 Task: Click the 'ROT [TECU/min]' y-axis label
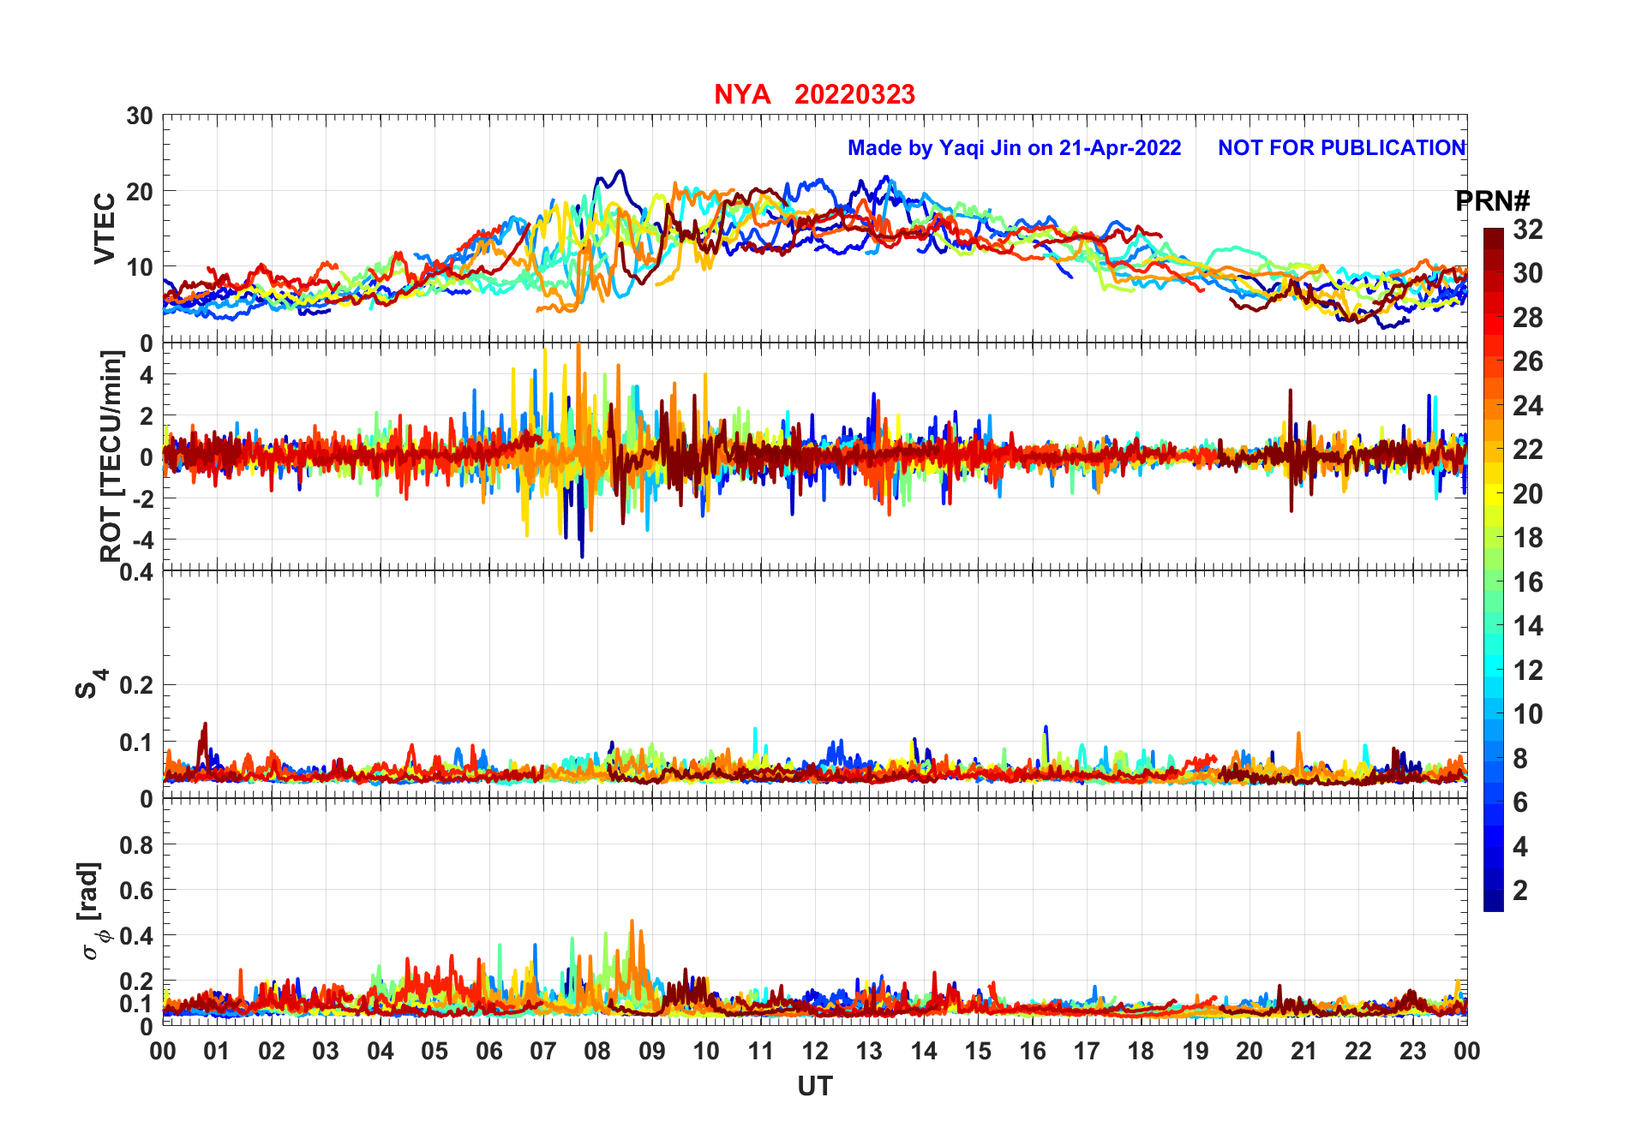[111, 456]
